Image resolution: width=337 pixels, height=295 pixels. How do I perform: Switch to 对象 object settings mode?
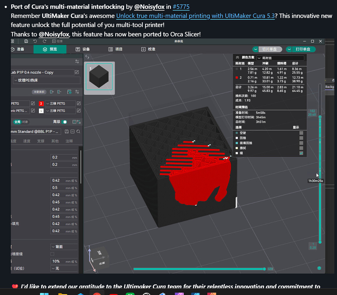[25, 122]
